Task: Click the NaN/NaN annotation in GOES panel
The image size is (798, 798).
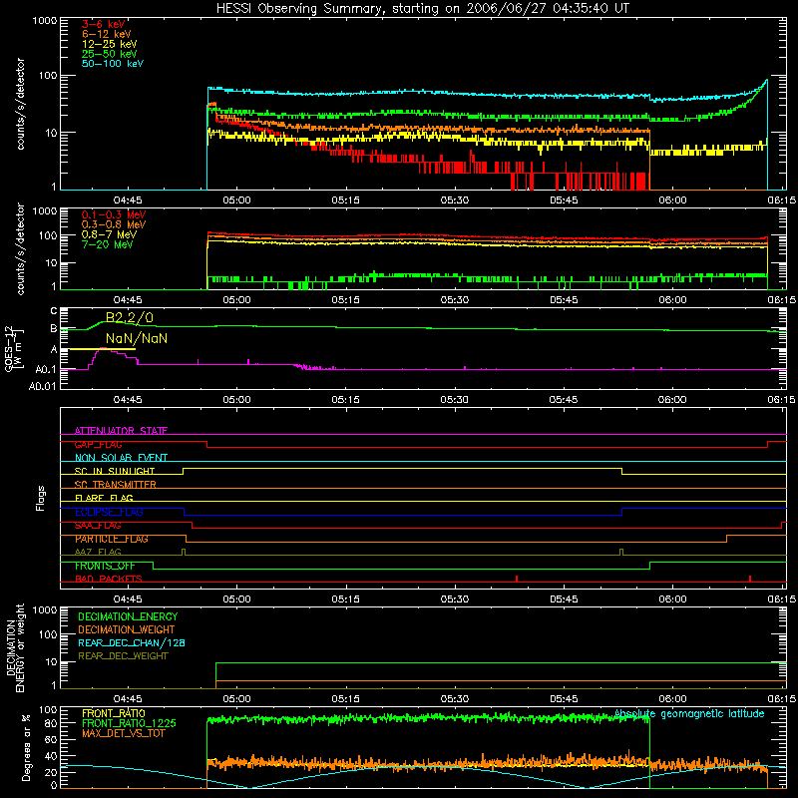Action: tap(137, 338)
